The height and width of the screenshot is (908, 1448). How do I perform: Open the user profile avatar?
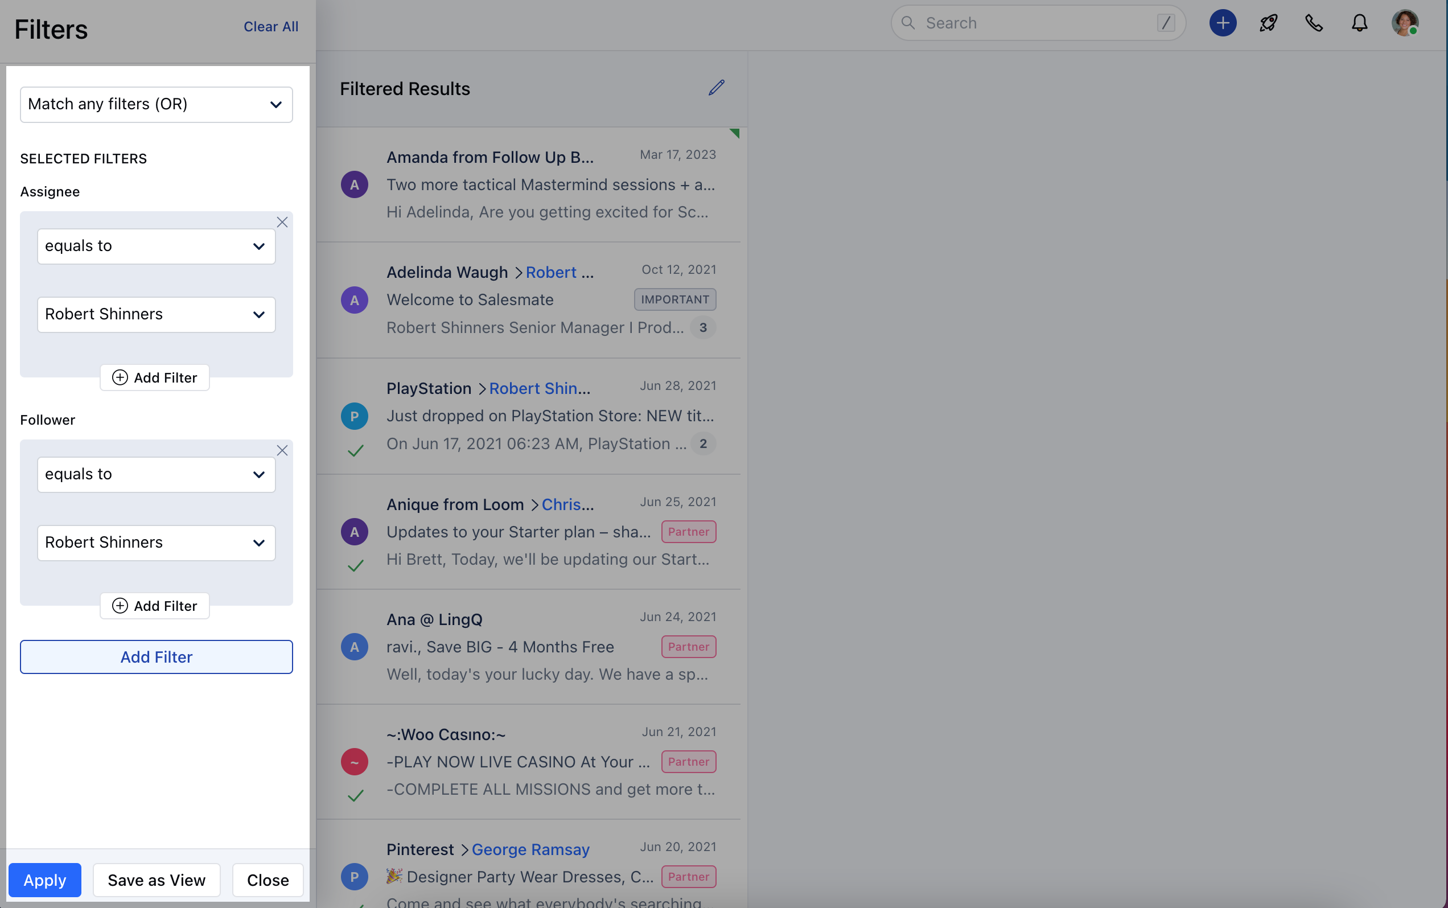click(1404, 23)
